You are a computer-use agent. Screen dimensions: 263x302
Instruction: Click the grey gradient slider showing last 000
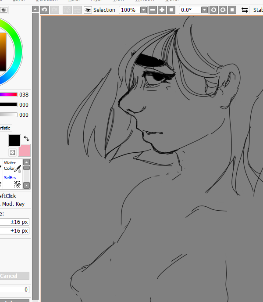pyautogui.click(x=9, y=115)
